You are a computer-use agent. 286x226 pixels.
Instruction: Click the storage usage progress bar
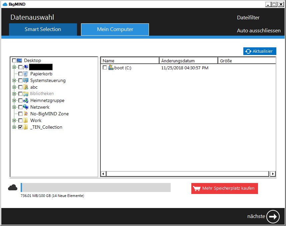(x=96, y=188)
